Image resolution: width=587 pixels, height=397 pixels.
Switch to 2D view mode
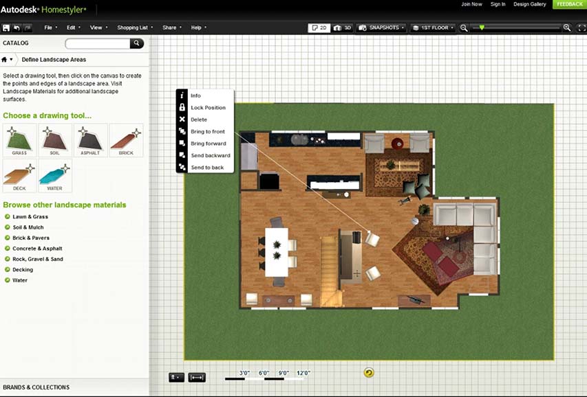[319, 27]
